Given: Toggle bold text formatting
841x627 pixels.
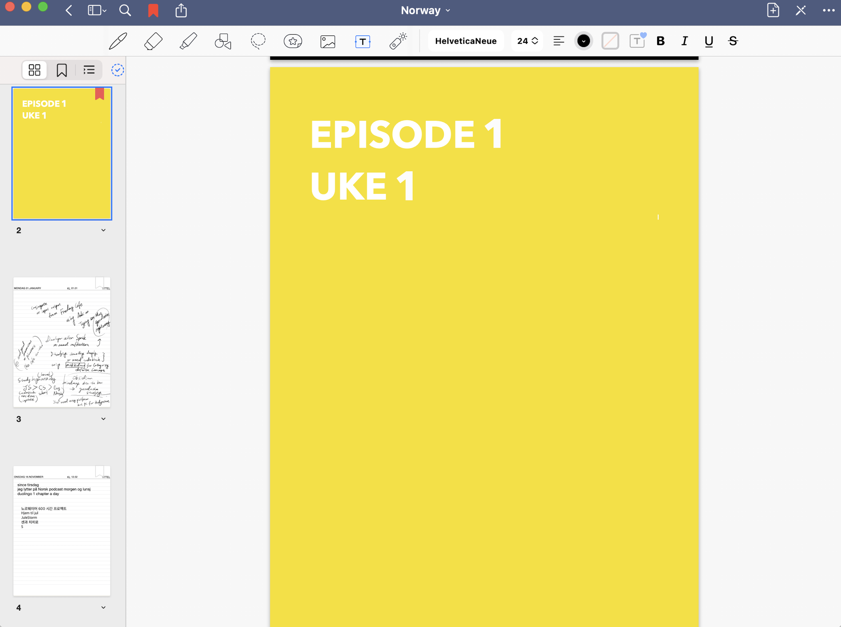Looking at the screenshot, I should (660, 41).
